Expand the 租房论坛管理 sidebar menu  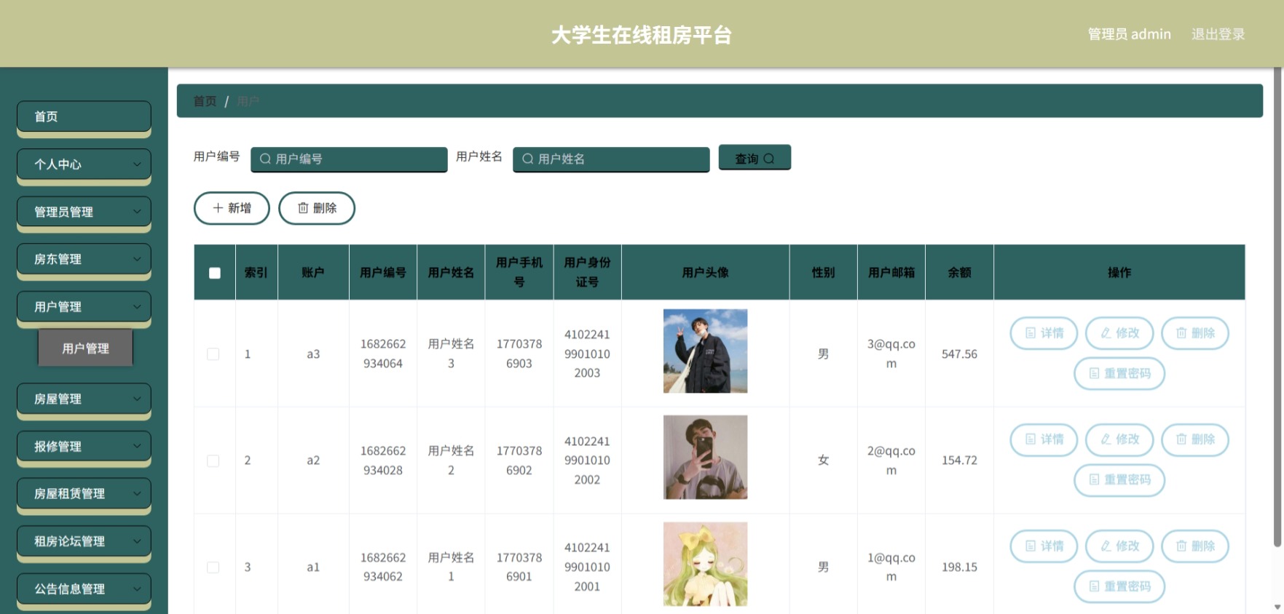pos(84,541)
